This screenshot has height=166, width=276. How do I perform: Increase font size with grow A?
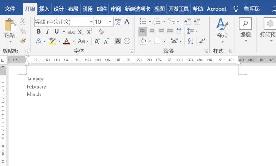(97, 41)
